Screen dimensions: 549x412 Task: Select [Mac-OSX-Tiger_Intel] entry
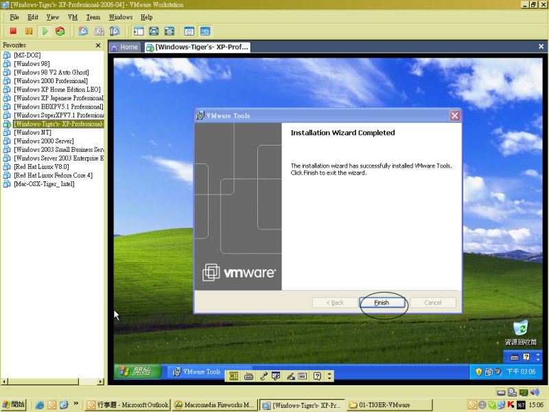44,184
